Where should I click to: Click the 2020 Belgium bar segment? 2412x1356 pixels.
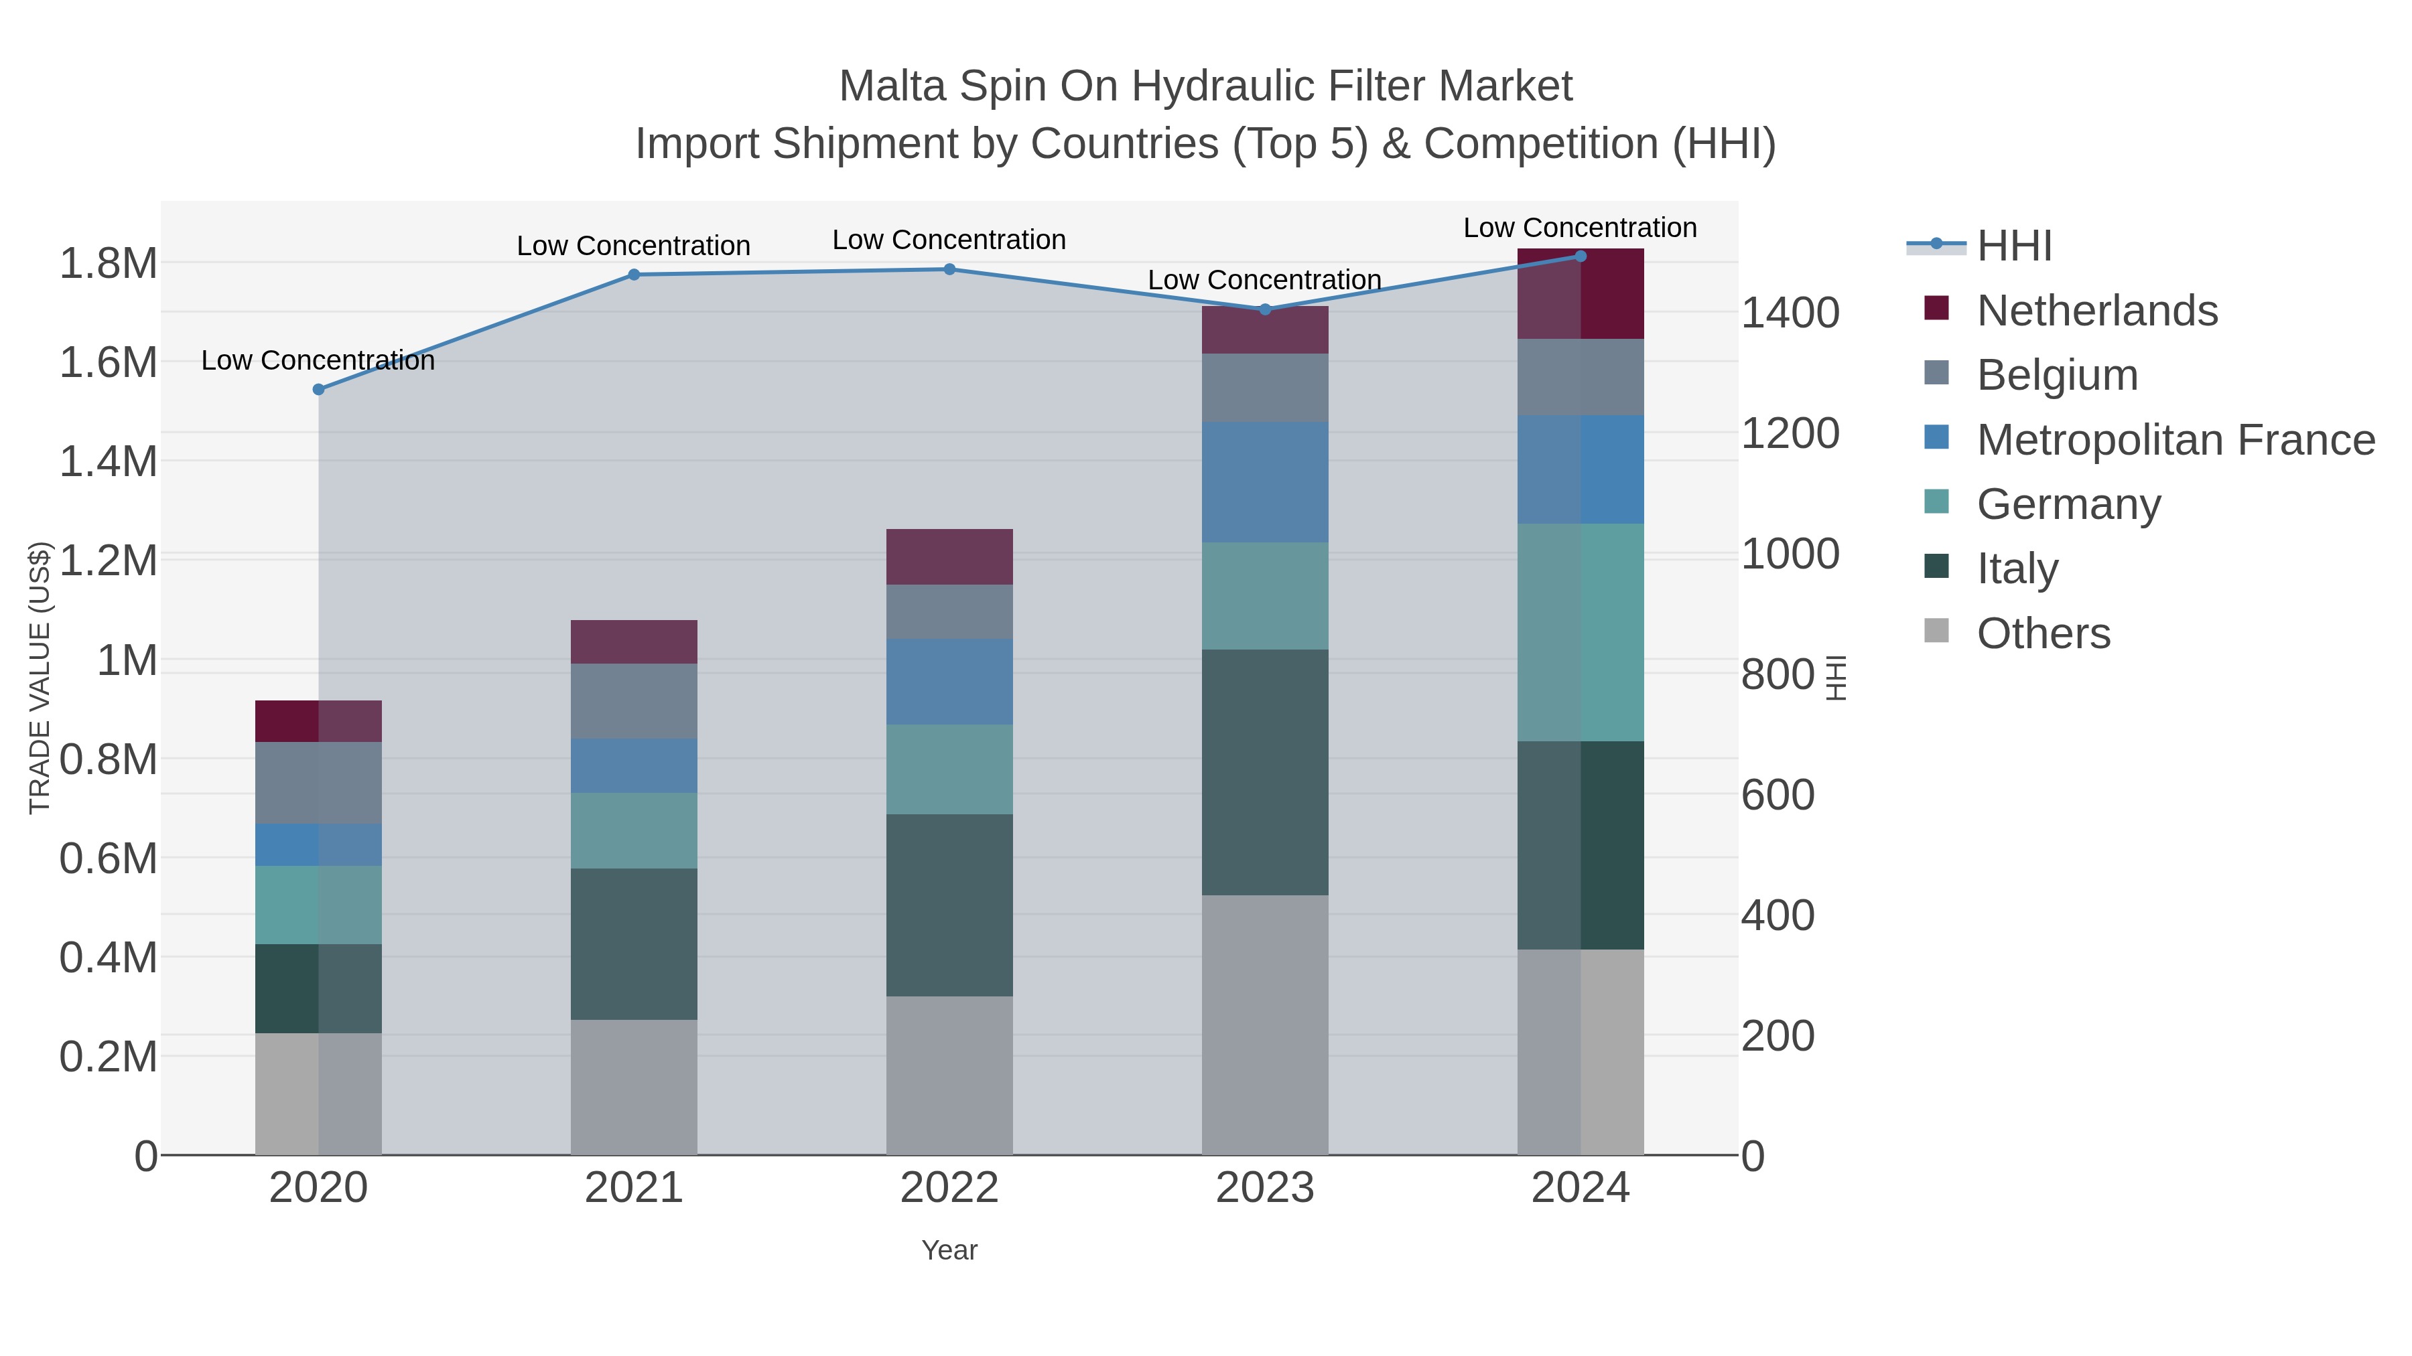[x=318, y=783]
